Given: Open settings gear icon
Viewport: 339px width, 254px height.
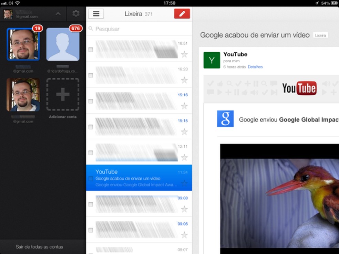Looking at the screenshot, I should click(76, 14).
